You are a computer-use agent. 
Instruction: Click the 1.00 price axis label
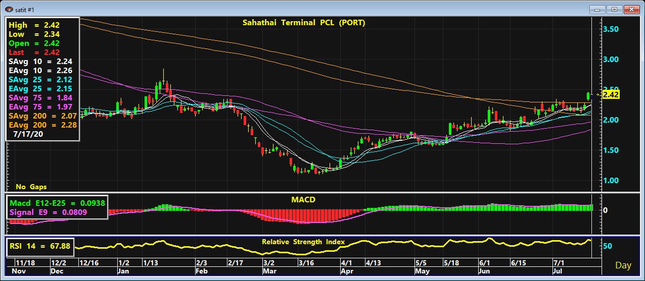click(x=611, y=181)
